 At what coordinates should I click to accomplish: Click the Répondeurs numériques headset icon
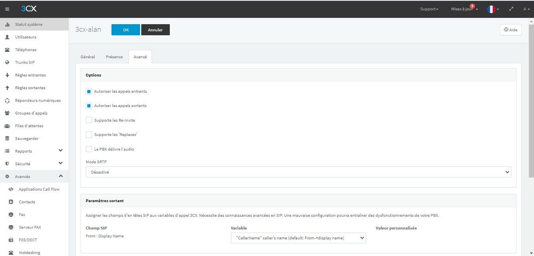point(7,101)
